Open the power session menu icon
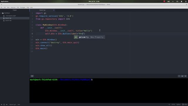This screenshot has height=106, width=188. click(x=186, y=1)
